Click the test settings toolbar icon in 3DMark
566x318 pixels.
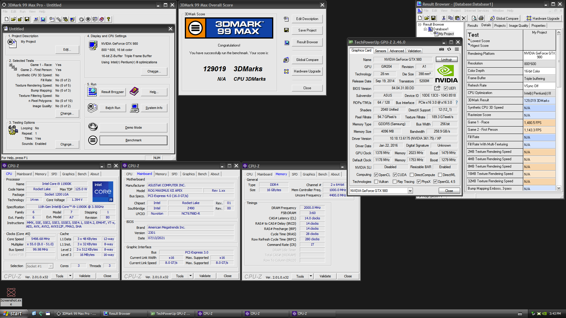tap(59, 19)
